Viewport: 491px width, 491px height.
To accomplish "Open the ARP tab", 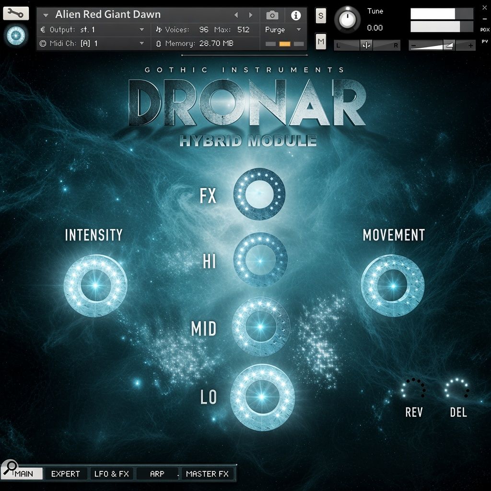I will tap(157, 474).
